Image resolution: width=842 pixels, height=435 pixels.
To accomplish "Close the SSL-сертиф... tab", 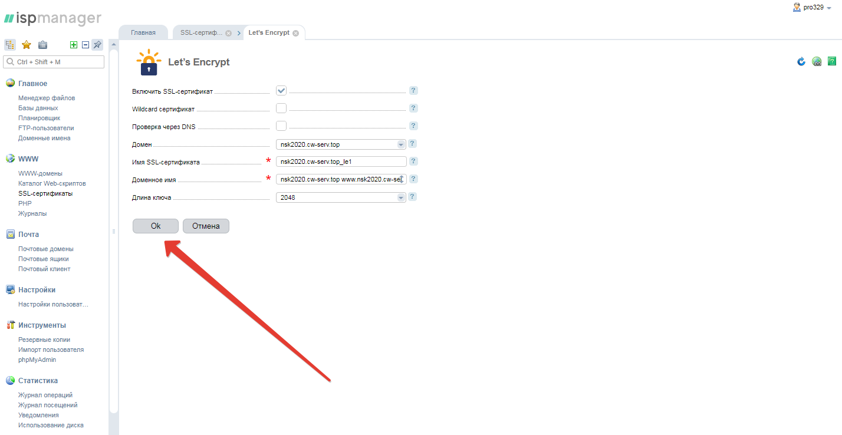I will click(x=228, y=33).
